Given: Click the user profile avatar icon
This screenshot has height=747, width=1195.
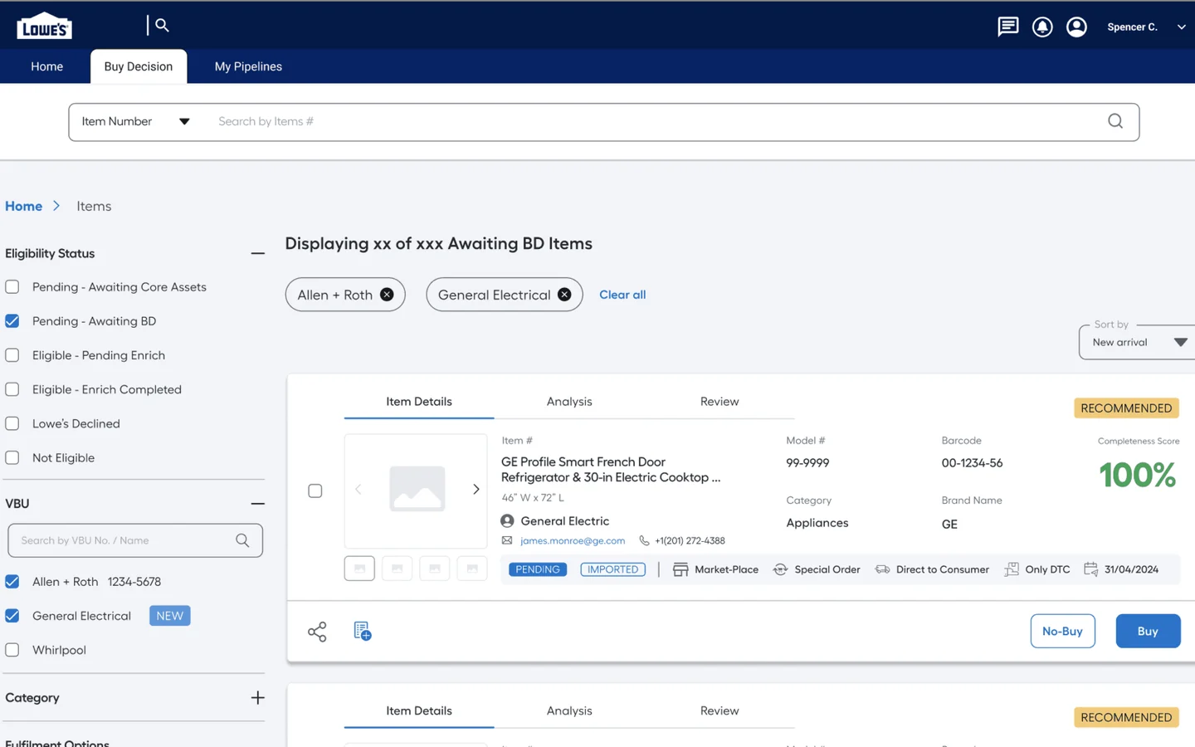Looking at the screenshot, I should 1076,27.
